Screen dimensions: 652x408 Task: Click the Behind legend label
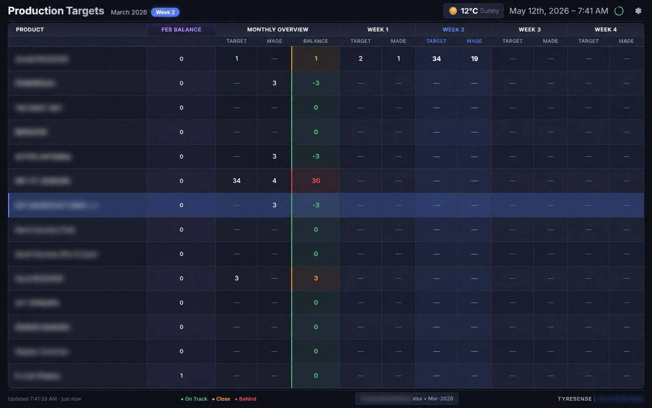(245, 399)
